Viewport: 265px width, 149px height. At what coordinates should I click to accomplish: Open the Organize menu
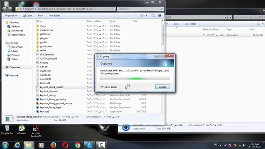[x=11, y=16]
